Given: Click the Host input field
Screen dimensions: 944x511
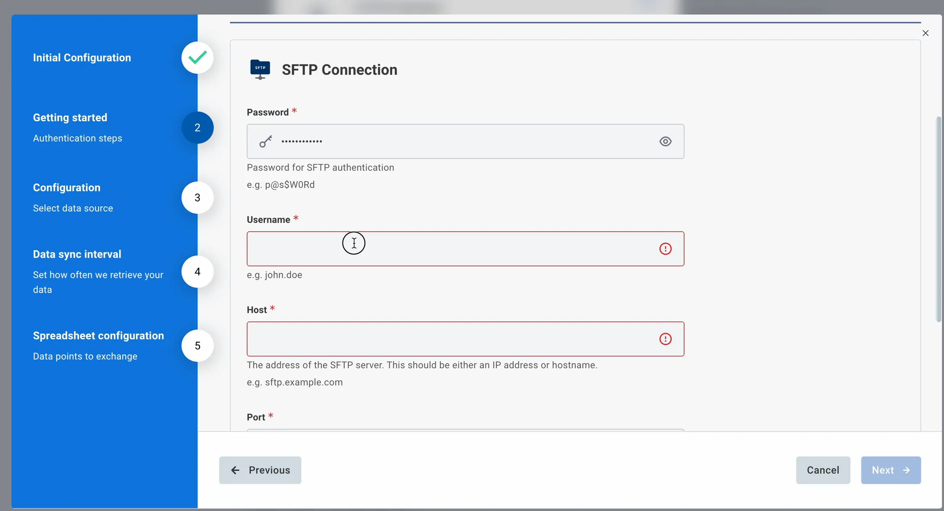Looking at the screenshot, I should 465,339.
